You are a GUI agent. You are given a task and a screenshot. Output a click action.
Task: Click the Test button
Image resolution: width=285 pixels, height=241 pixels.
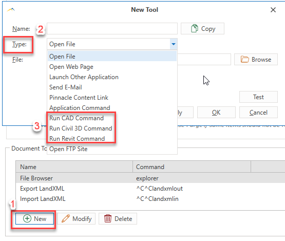pos(258,97)
